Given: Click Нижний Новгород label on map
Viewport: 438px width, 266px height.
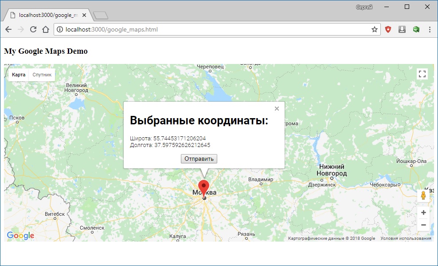Looking at the screenshot, I should 332,170.
